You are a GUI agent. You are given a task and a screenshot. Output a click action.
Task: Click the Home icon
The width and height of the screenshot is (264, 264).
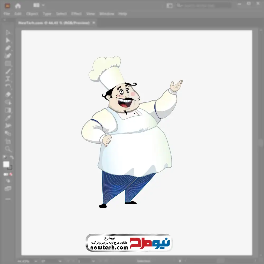tap(18, 6)
